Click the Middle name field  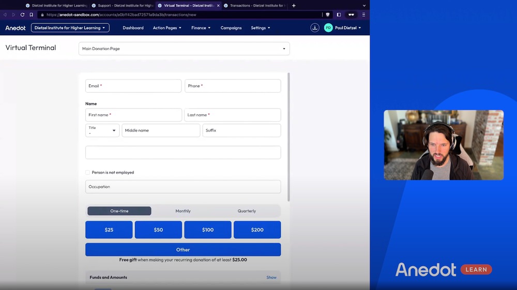161,130
